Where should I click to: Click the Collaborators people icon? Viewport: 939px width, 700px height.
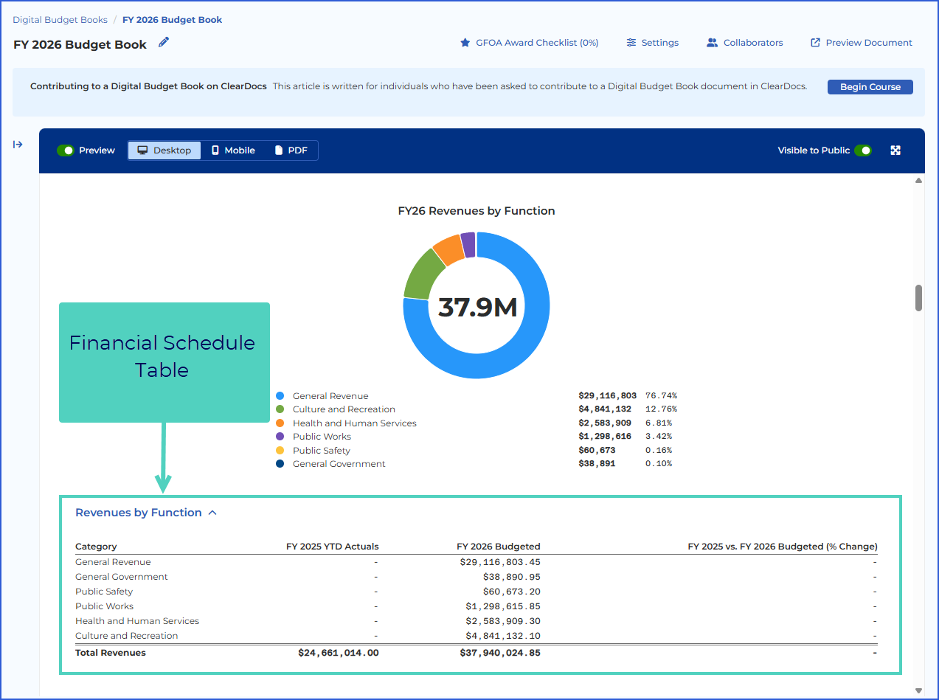712,43
